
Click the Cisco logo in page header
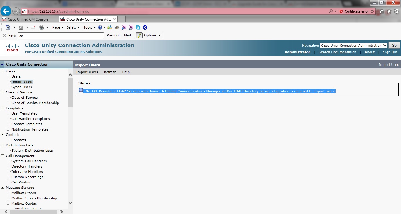pos(13,48)
